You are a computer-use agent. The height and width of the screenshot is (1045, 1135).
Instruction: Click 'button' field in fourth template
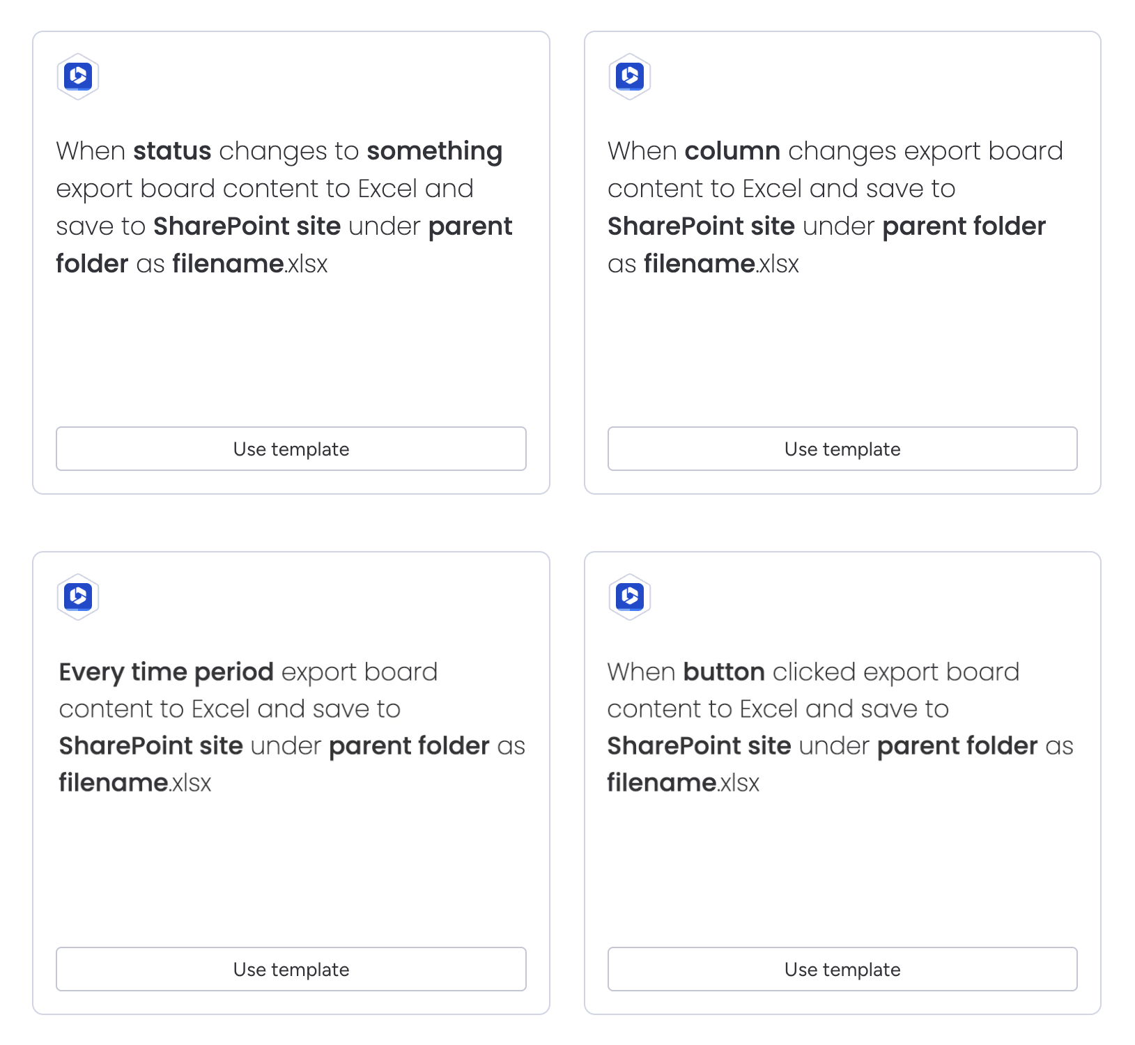pos(724,672)
